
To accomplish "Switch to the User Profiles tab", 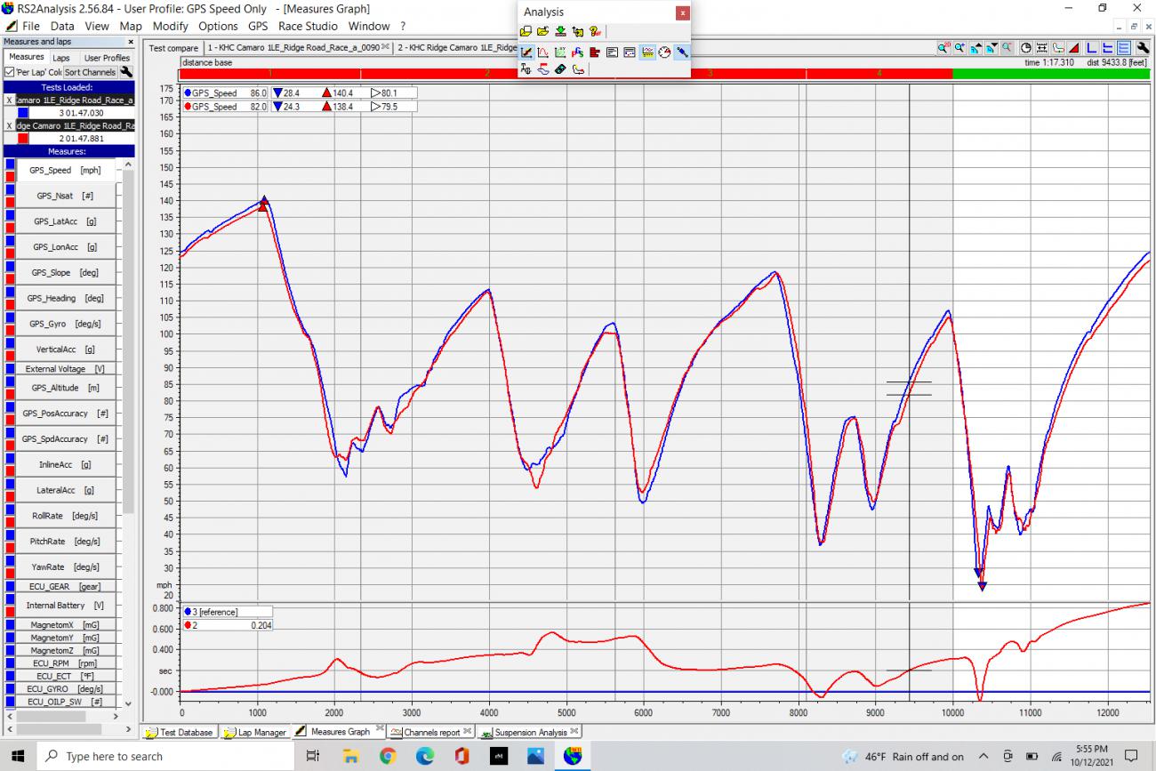I will [x=107, y=57].
